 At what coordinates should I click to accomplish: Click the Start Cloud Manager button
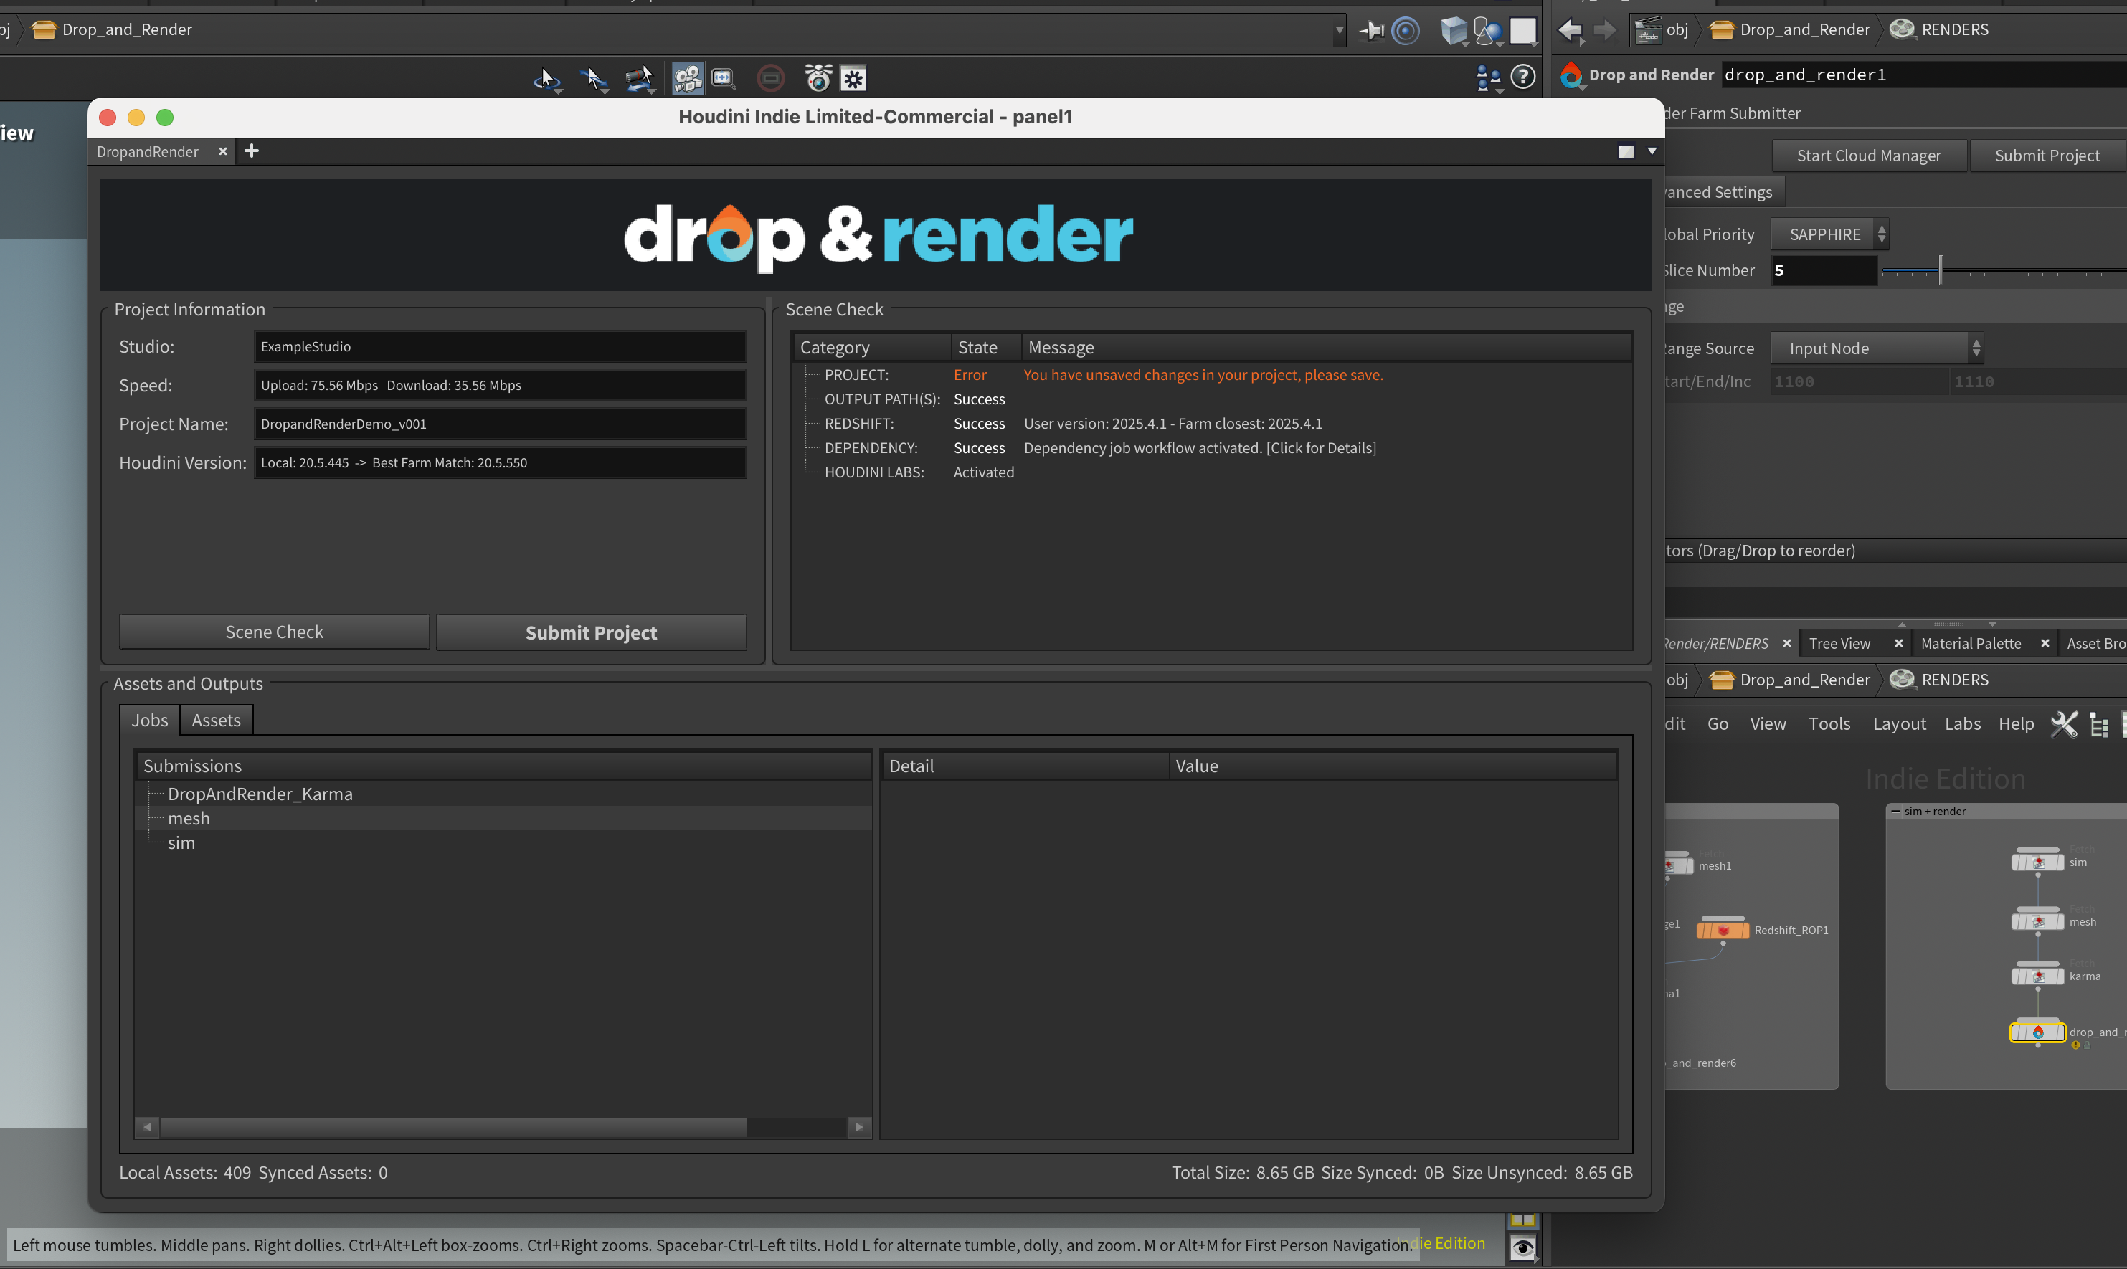click(x=1869, y=156)
